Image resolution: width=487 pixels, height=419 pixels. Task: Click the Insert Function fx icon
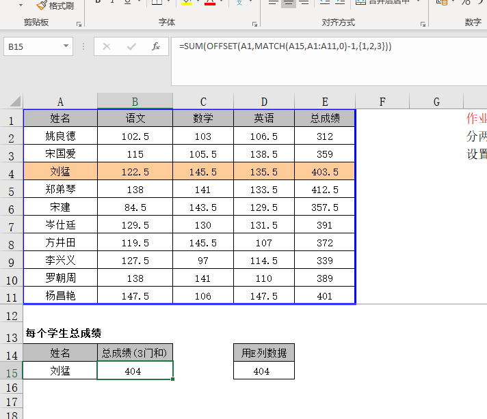tap(156, 46)
